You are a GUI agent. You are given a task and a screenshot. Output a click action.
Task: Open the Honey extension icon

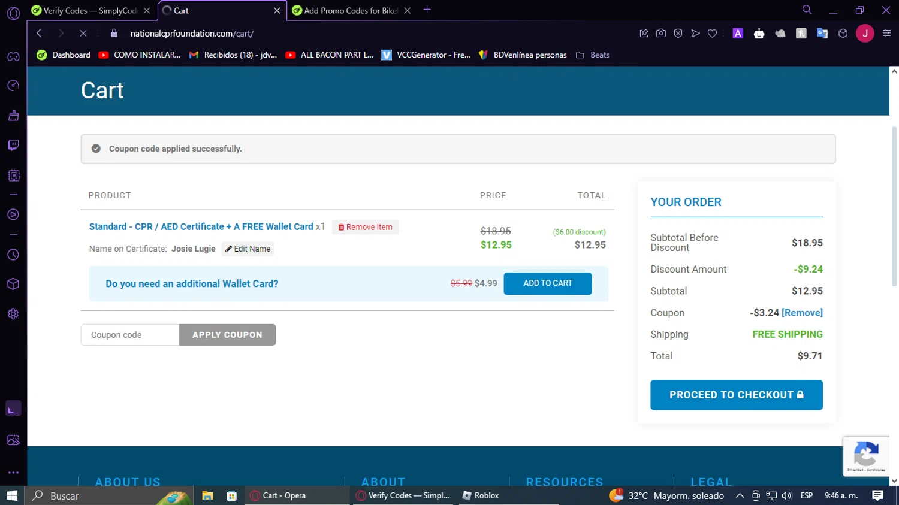pos(801,34)
